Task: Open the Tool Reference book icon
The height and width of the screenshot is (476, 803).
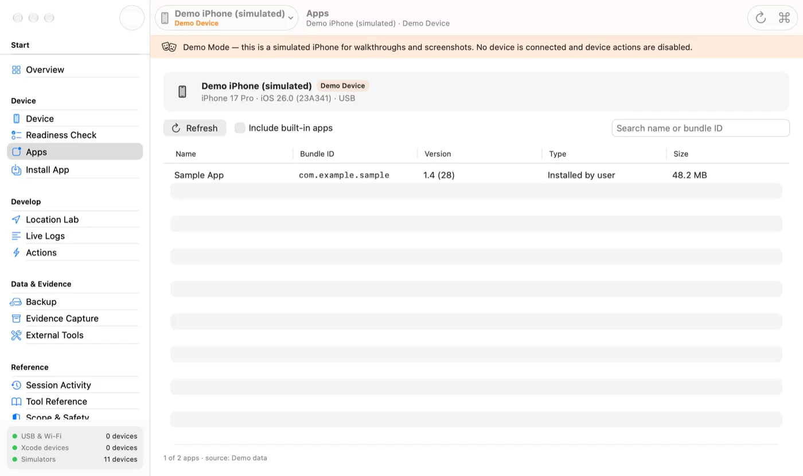Action: pyautogui.click(x=16, y=402)
